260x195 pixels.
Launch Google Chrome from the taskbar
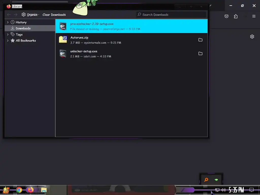[x=19, y=190]
